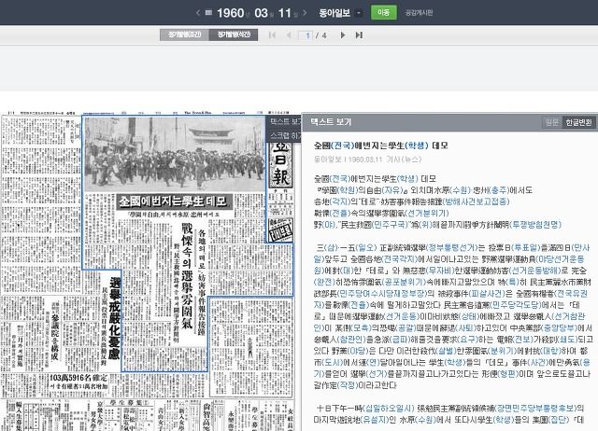Click the byline 동아일보 1960.03.11 기사(뉴스)
This screenshot has height=431, width=598.
[367, 160]
